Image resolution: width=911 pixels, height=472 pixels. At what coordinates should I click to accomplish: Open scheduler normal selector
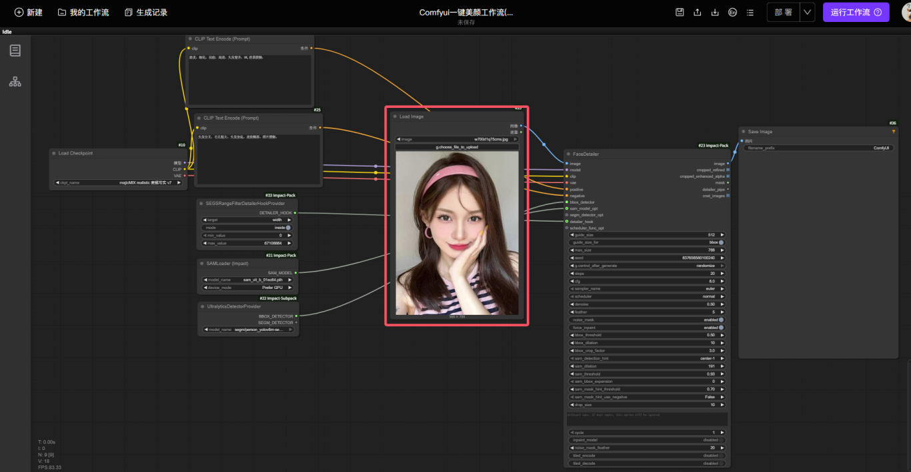[x=646, y=296]
